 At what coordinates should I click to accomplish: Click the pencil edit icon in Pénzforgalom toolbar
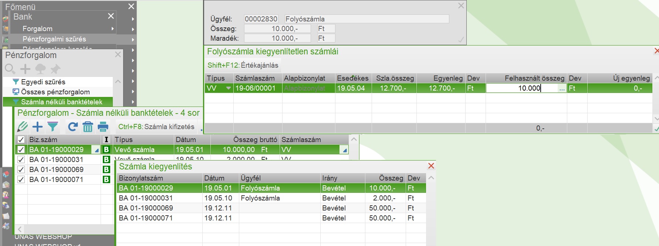pos(22,127)
